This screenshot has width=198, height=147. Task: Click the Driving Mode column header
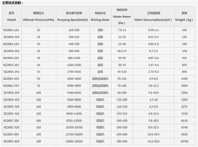[x=100, y=16]
